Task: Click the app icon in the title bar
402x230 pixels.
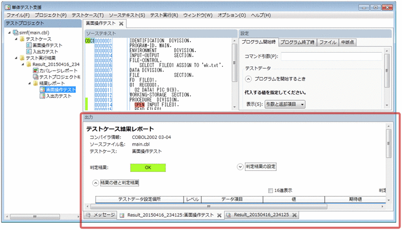Action: [x=8, y=7]
